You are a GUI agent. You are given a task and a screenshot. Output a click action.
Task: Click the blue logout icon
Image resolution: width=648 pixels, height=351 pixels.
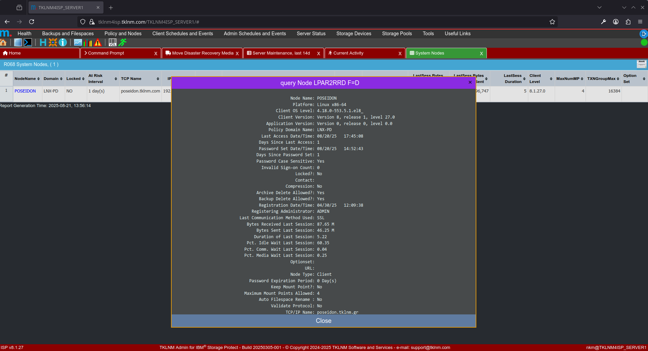pyautogui.click(x=644, y=34)
